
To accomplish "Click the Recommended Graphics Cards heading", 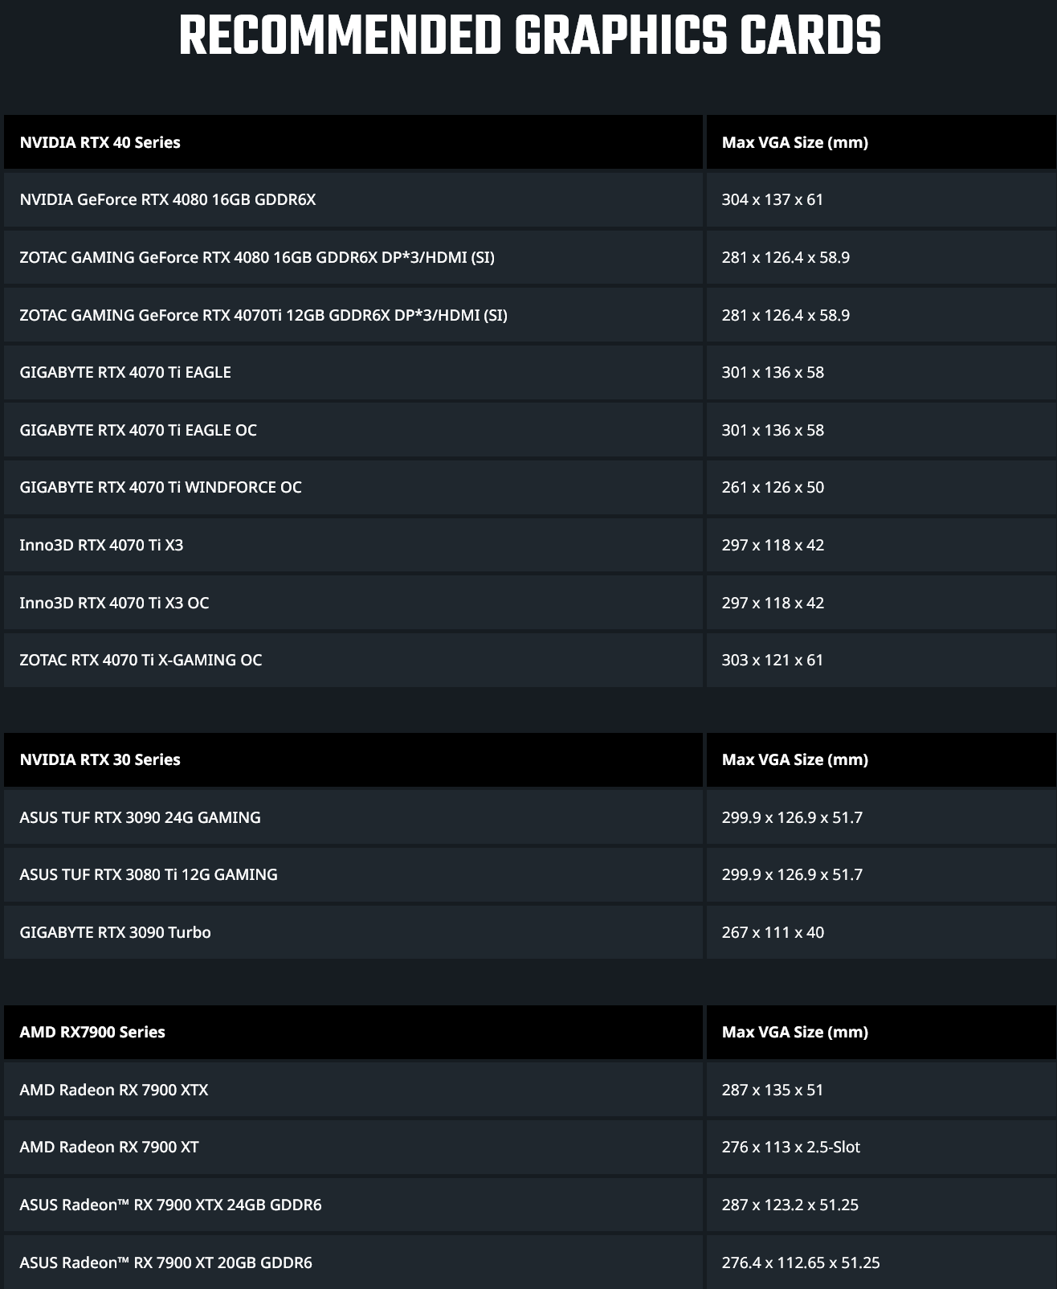I will pos(529,35).
